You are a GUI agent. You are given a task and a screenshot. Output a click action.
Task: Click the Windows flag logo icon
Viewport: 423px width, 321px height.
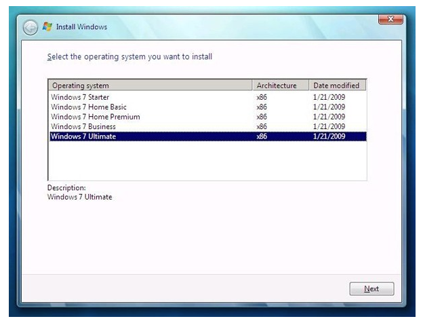47,26
